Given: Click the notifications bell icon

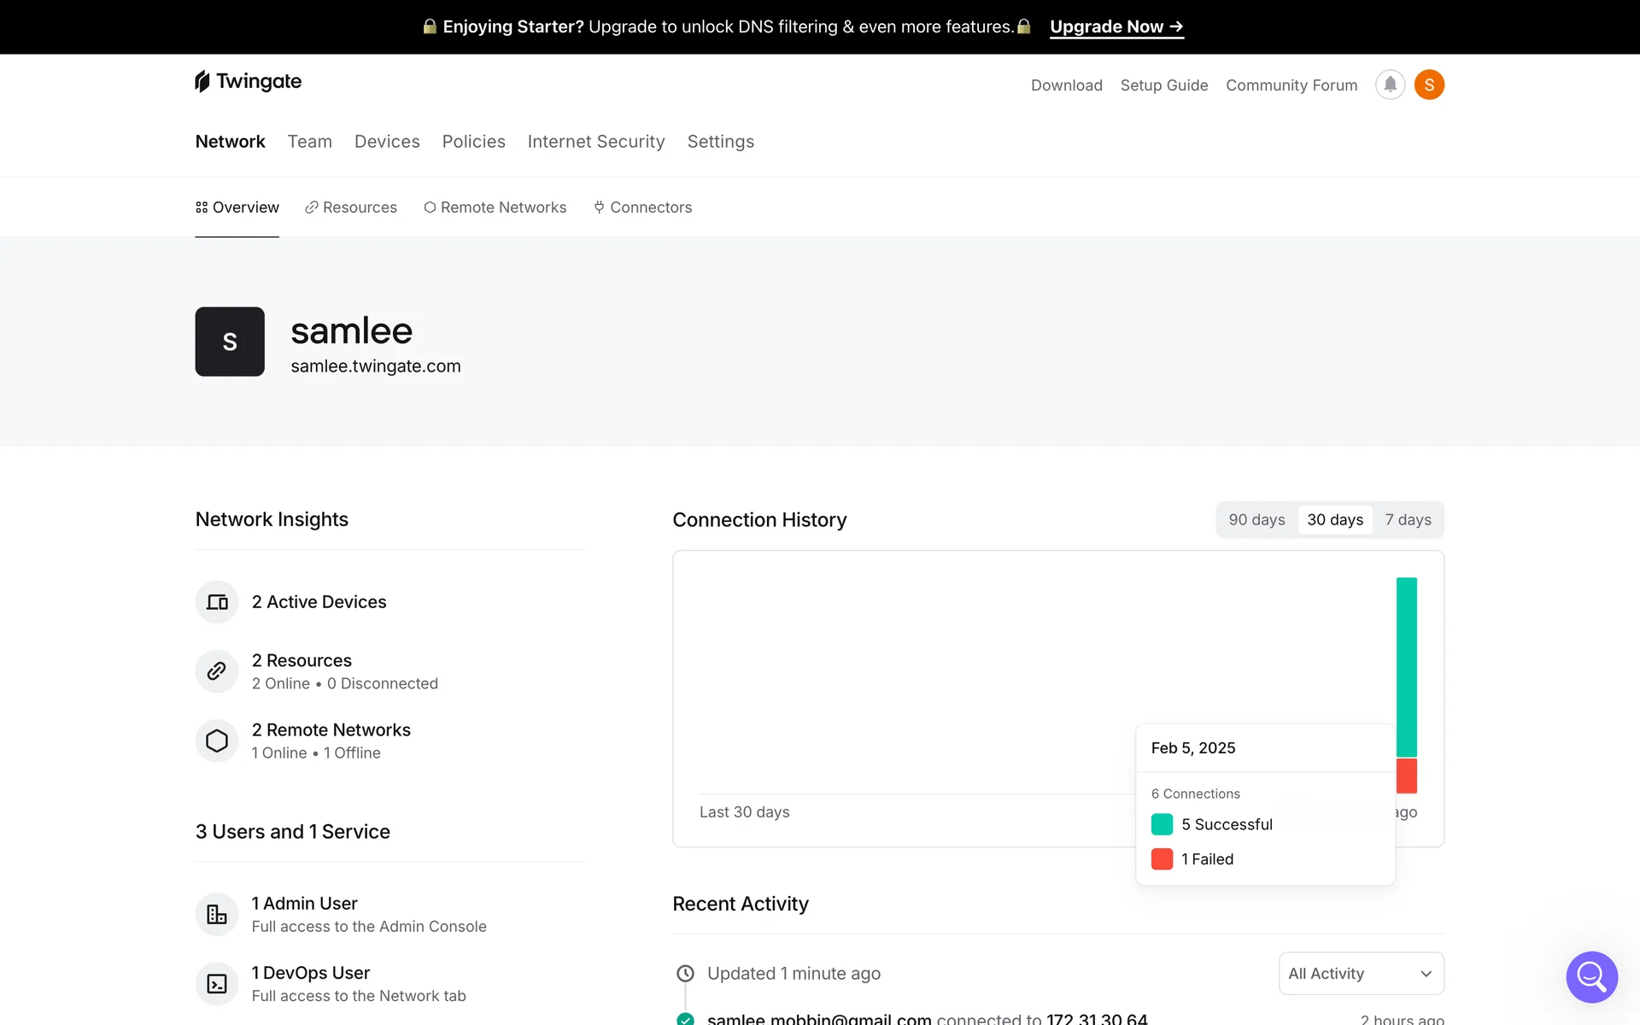Looking at the screenshot, I should [x=1390, y=85].
